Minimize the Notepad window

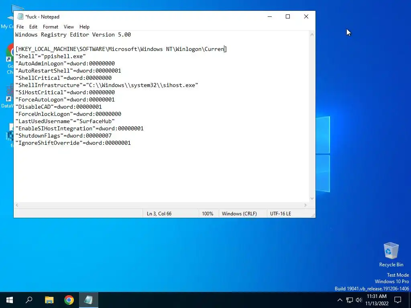click(270, 16)
